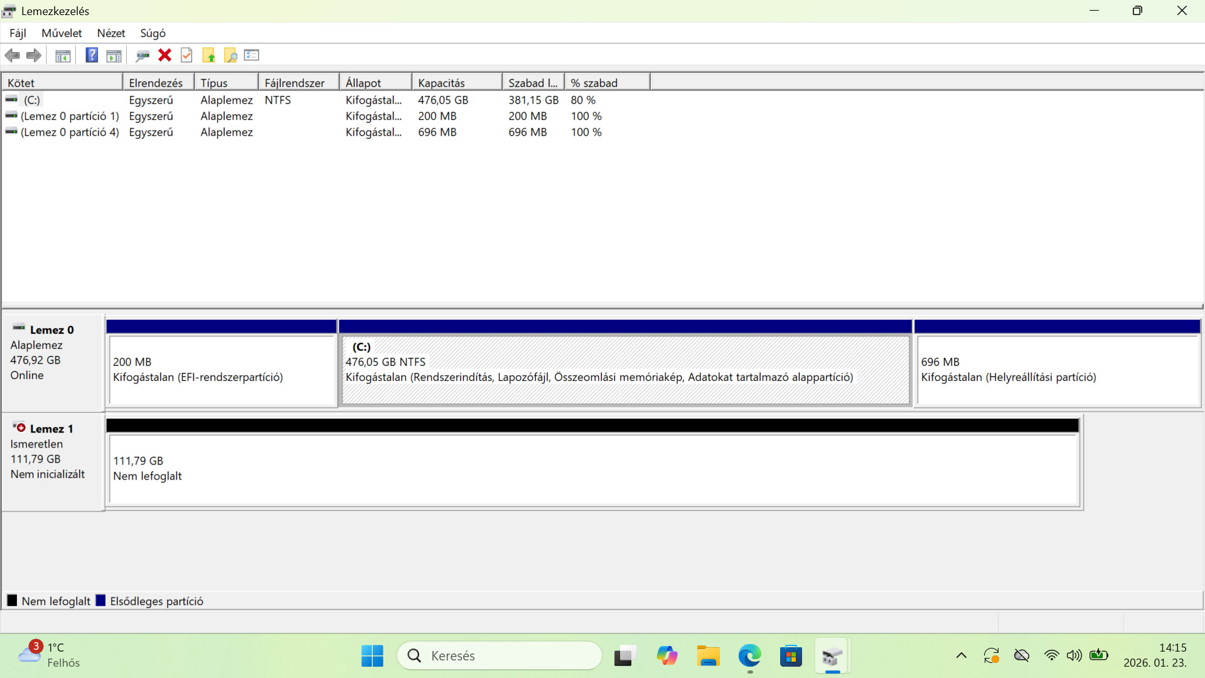Click the show/hide console tree icon
Screen dimensions: 1205x678
pos(63,55)
